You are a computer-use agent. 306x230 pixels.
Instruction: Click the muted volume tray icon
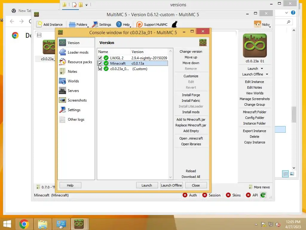coord(278,224)
